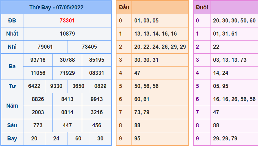The image size is (258, 146).
Task: Select Đuôi values '05, 95'
Action: 221,86
